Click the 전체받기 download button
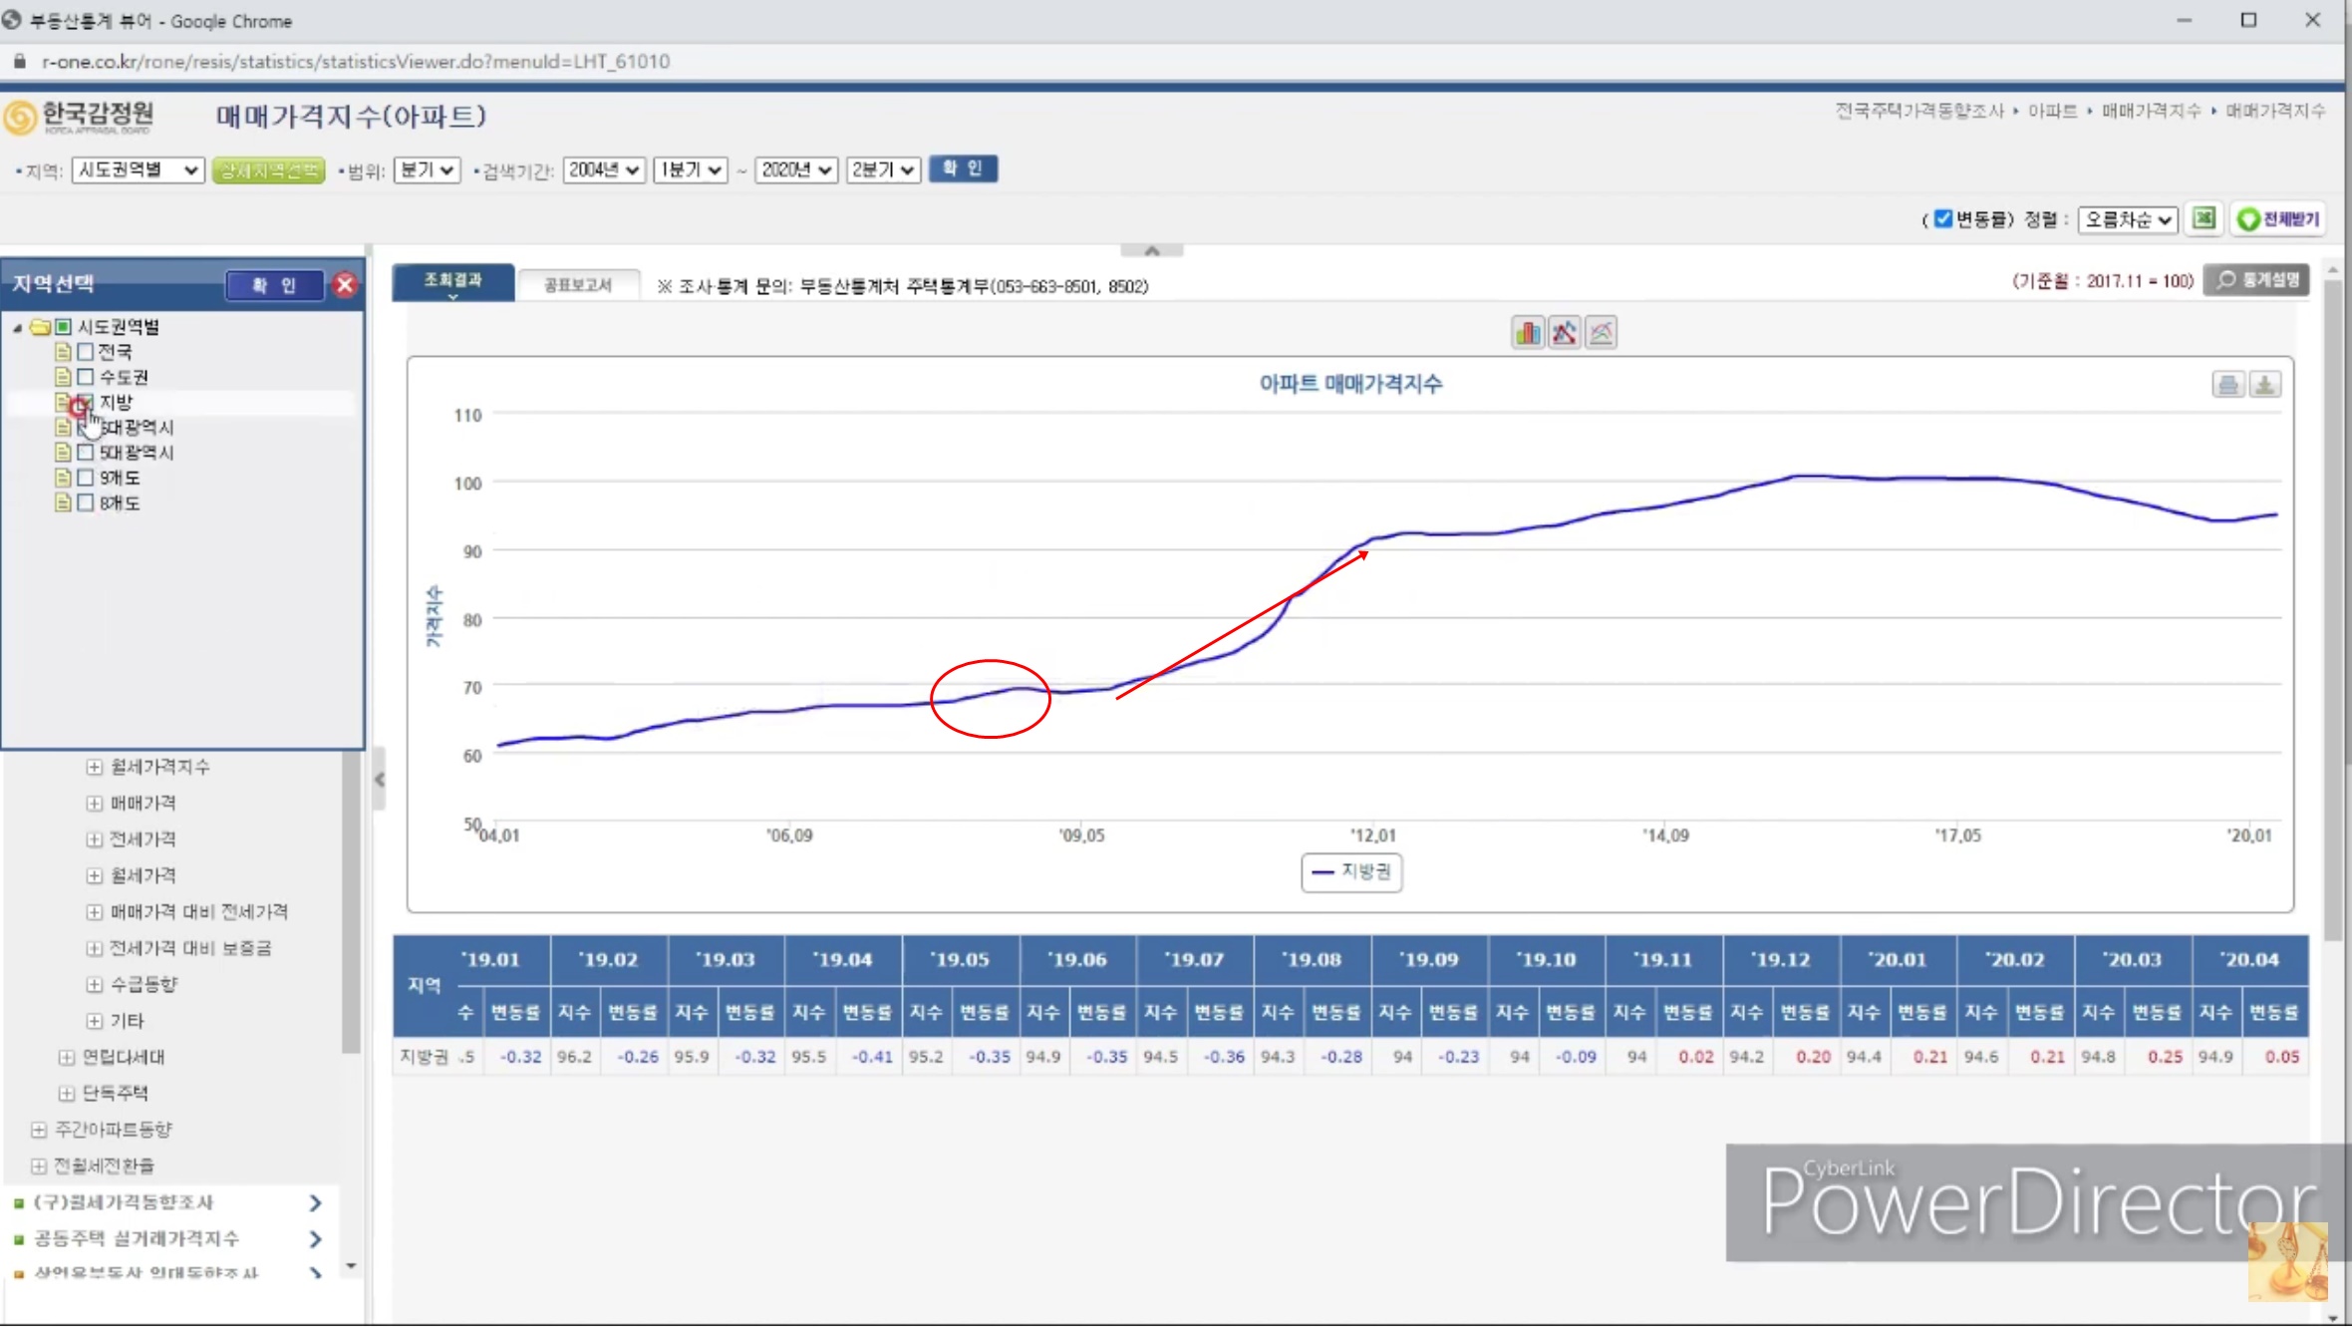 [2278, 219]
